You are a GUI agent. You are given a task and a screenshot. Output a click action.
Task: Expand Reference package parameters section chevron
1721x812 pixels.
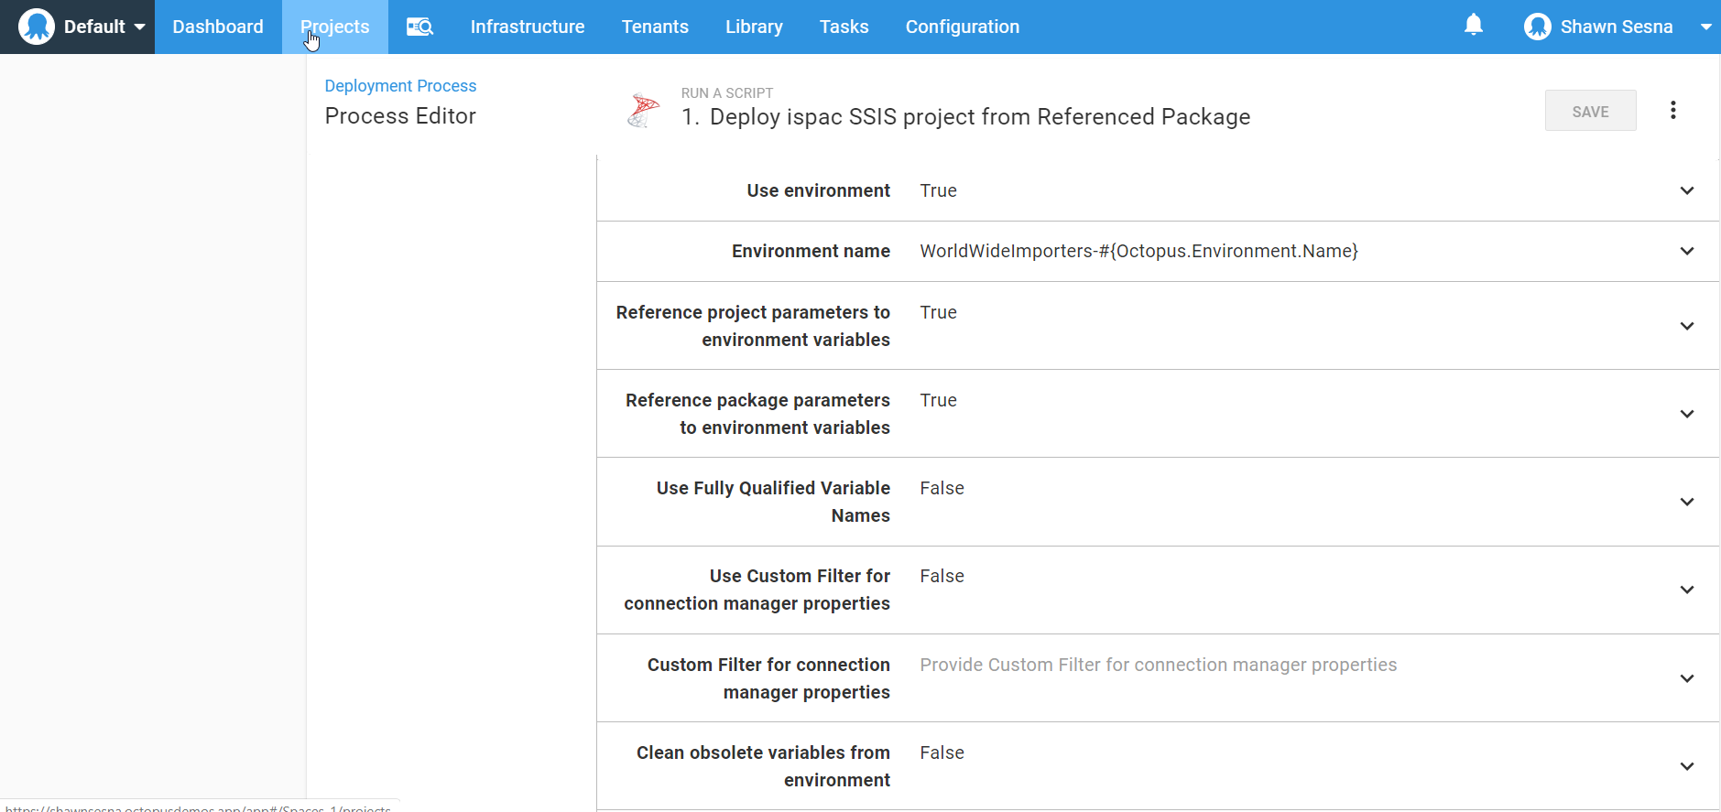tap(1686, 414)
